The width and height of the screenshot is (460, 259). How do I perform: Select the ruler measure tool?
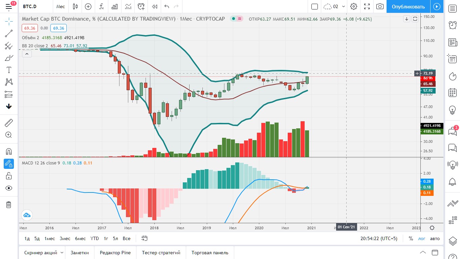[9, 123]
